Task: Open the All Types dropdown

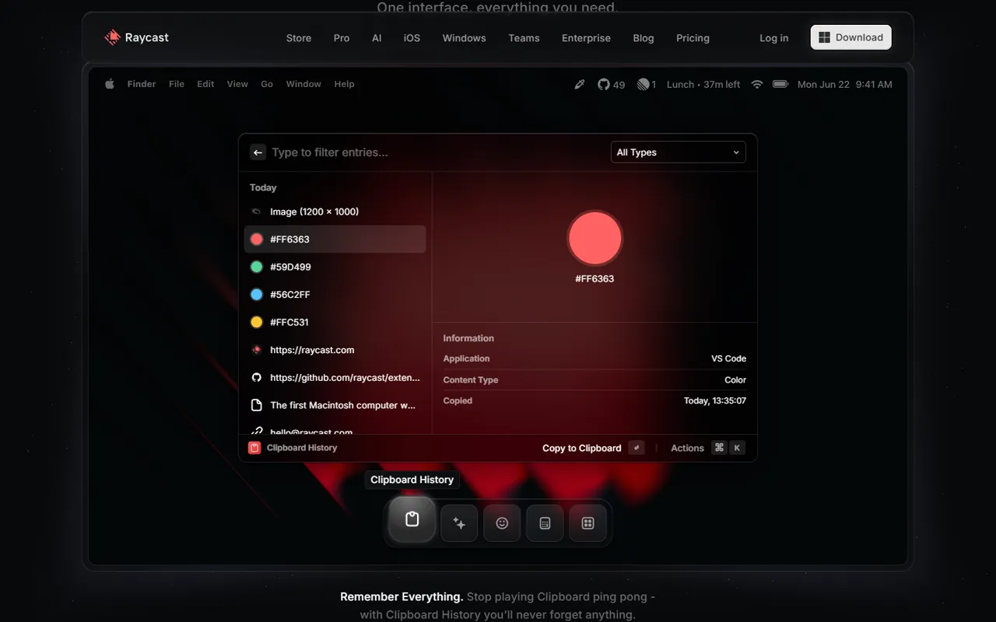Action: [679, 152]
